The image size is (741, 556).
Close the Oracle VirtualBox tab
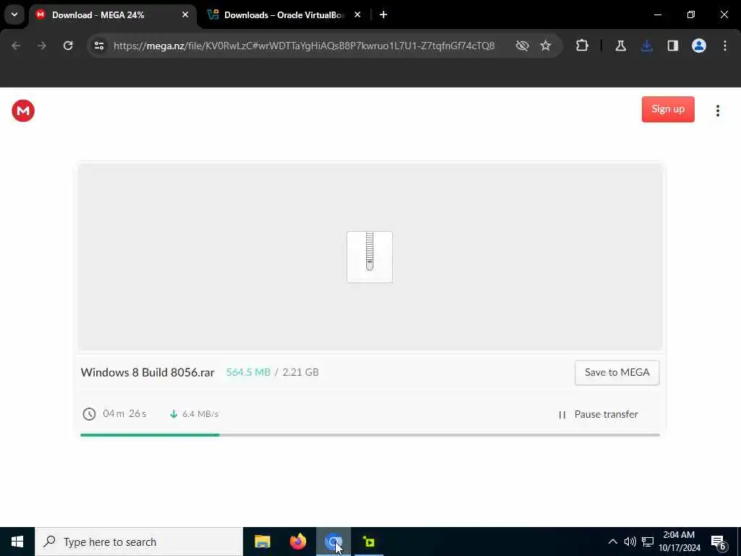[357, 14]
